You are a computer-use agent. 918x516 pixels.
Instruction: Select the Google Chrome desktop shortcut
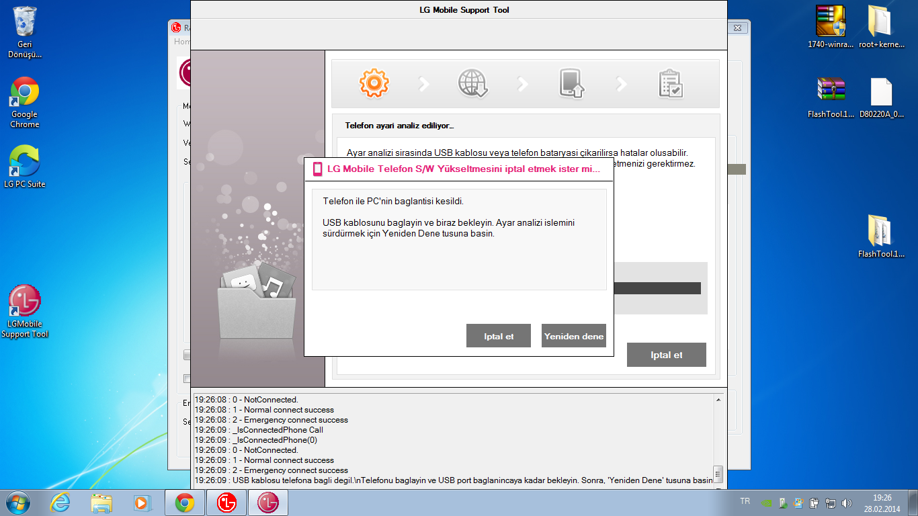pos(25,103)
